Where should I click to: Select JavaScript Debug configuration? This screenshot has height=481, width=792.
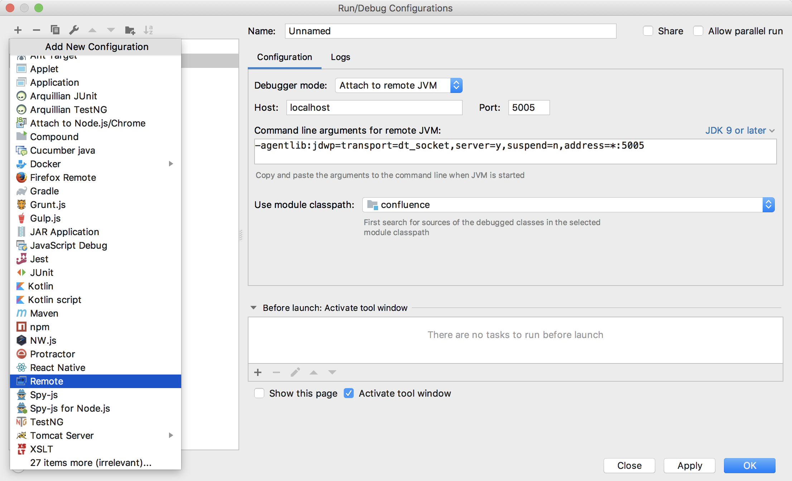95,245
